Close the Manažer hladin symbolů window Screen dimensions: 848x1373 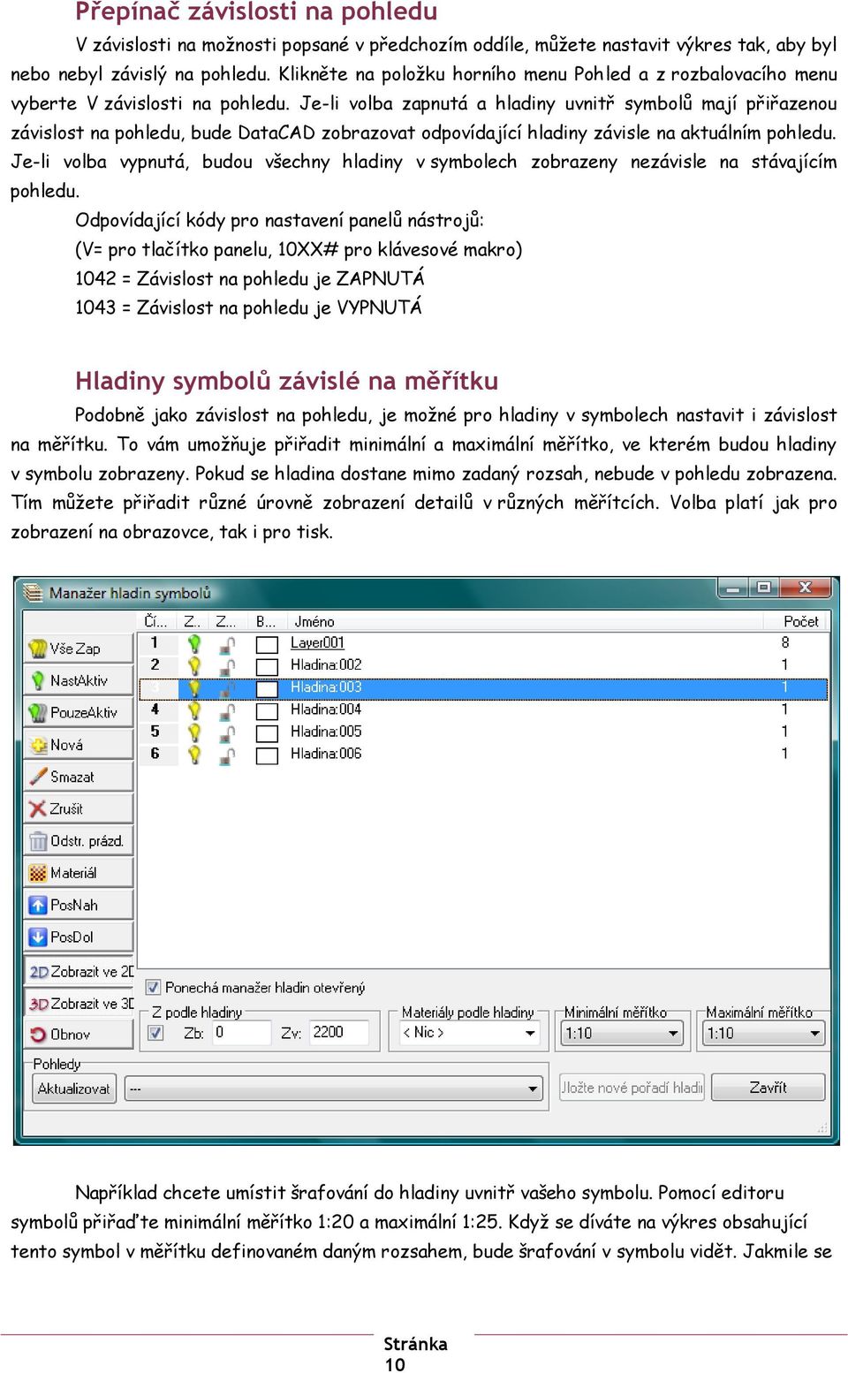[806, 588]
